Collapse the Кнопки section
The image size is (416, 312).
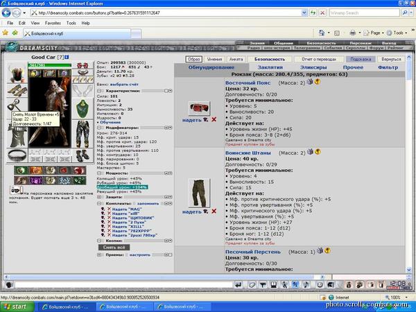[99, 241]
